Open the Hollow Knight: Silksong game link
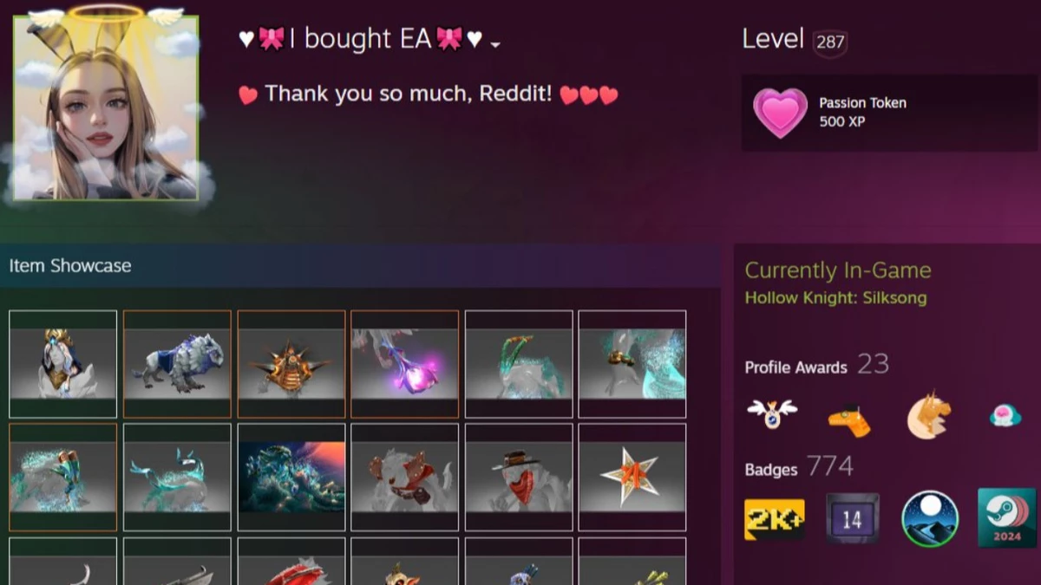1041x585 pixels. (835, 298)
